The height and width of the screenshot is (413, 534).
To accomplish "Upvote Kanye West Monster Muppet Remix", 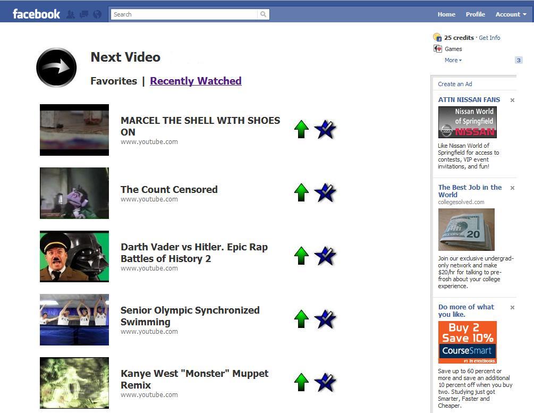I will click(x=301, y=382).
